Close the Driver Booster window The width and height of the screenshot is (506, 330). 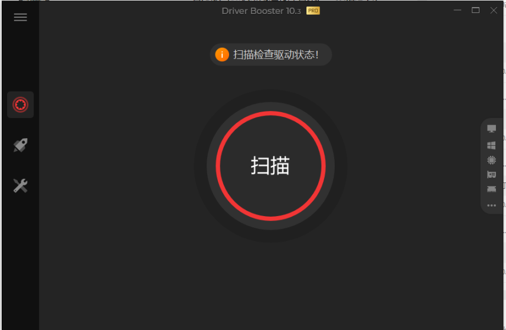(494, 10)
